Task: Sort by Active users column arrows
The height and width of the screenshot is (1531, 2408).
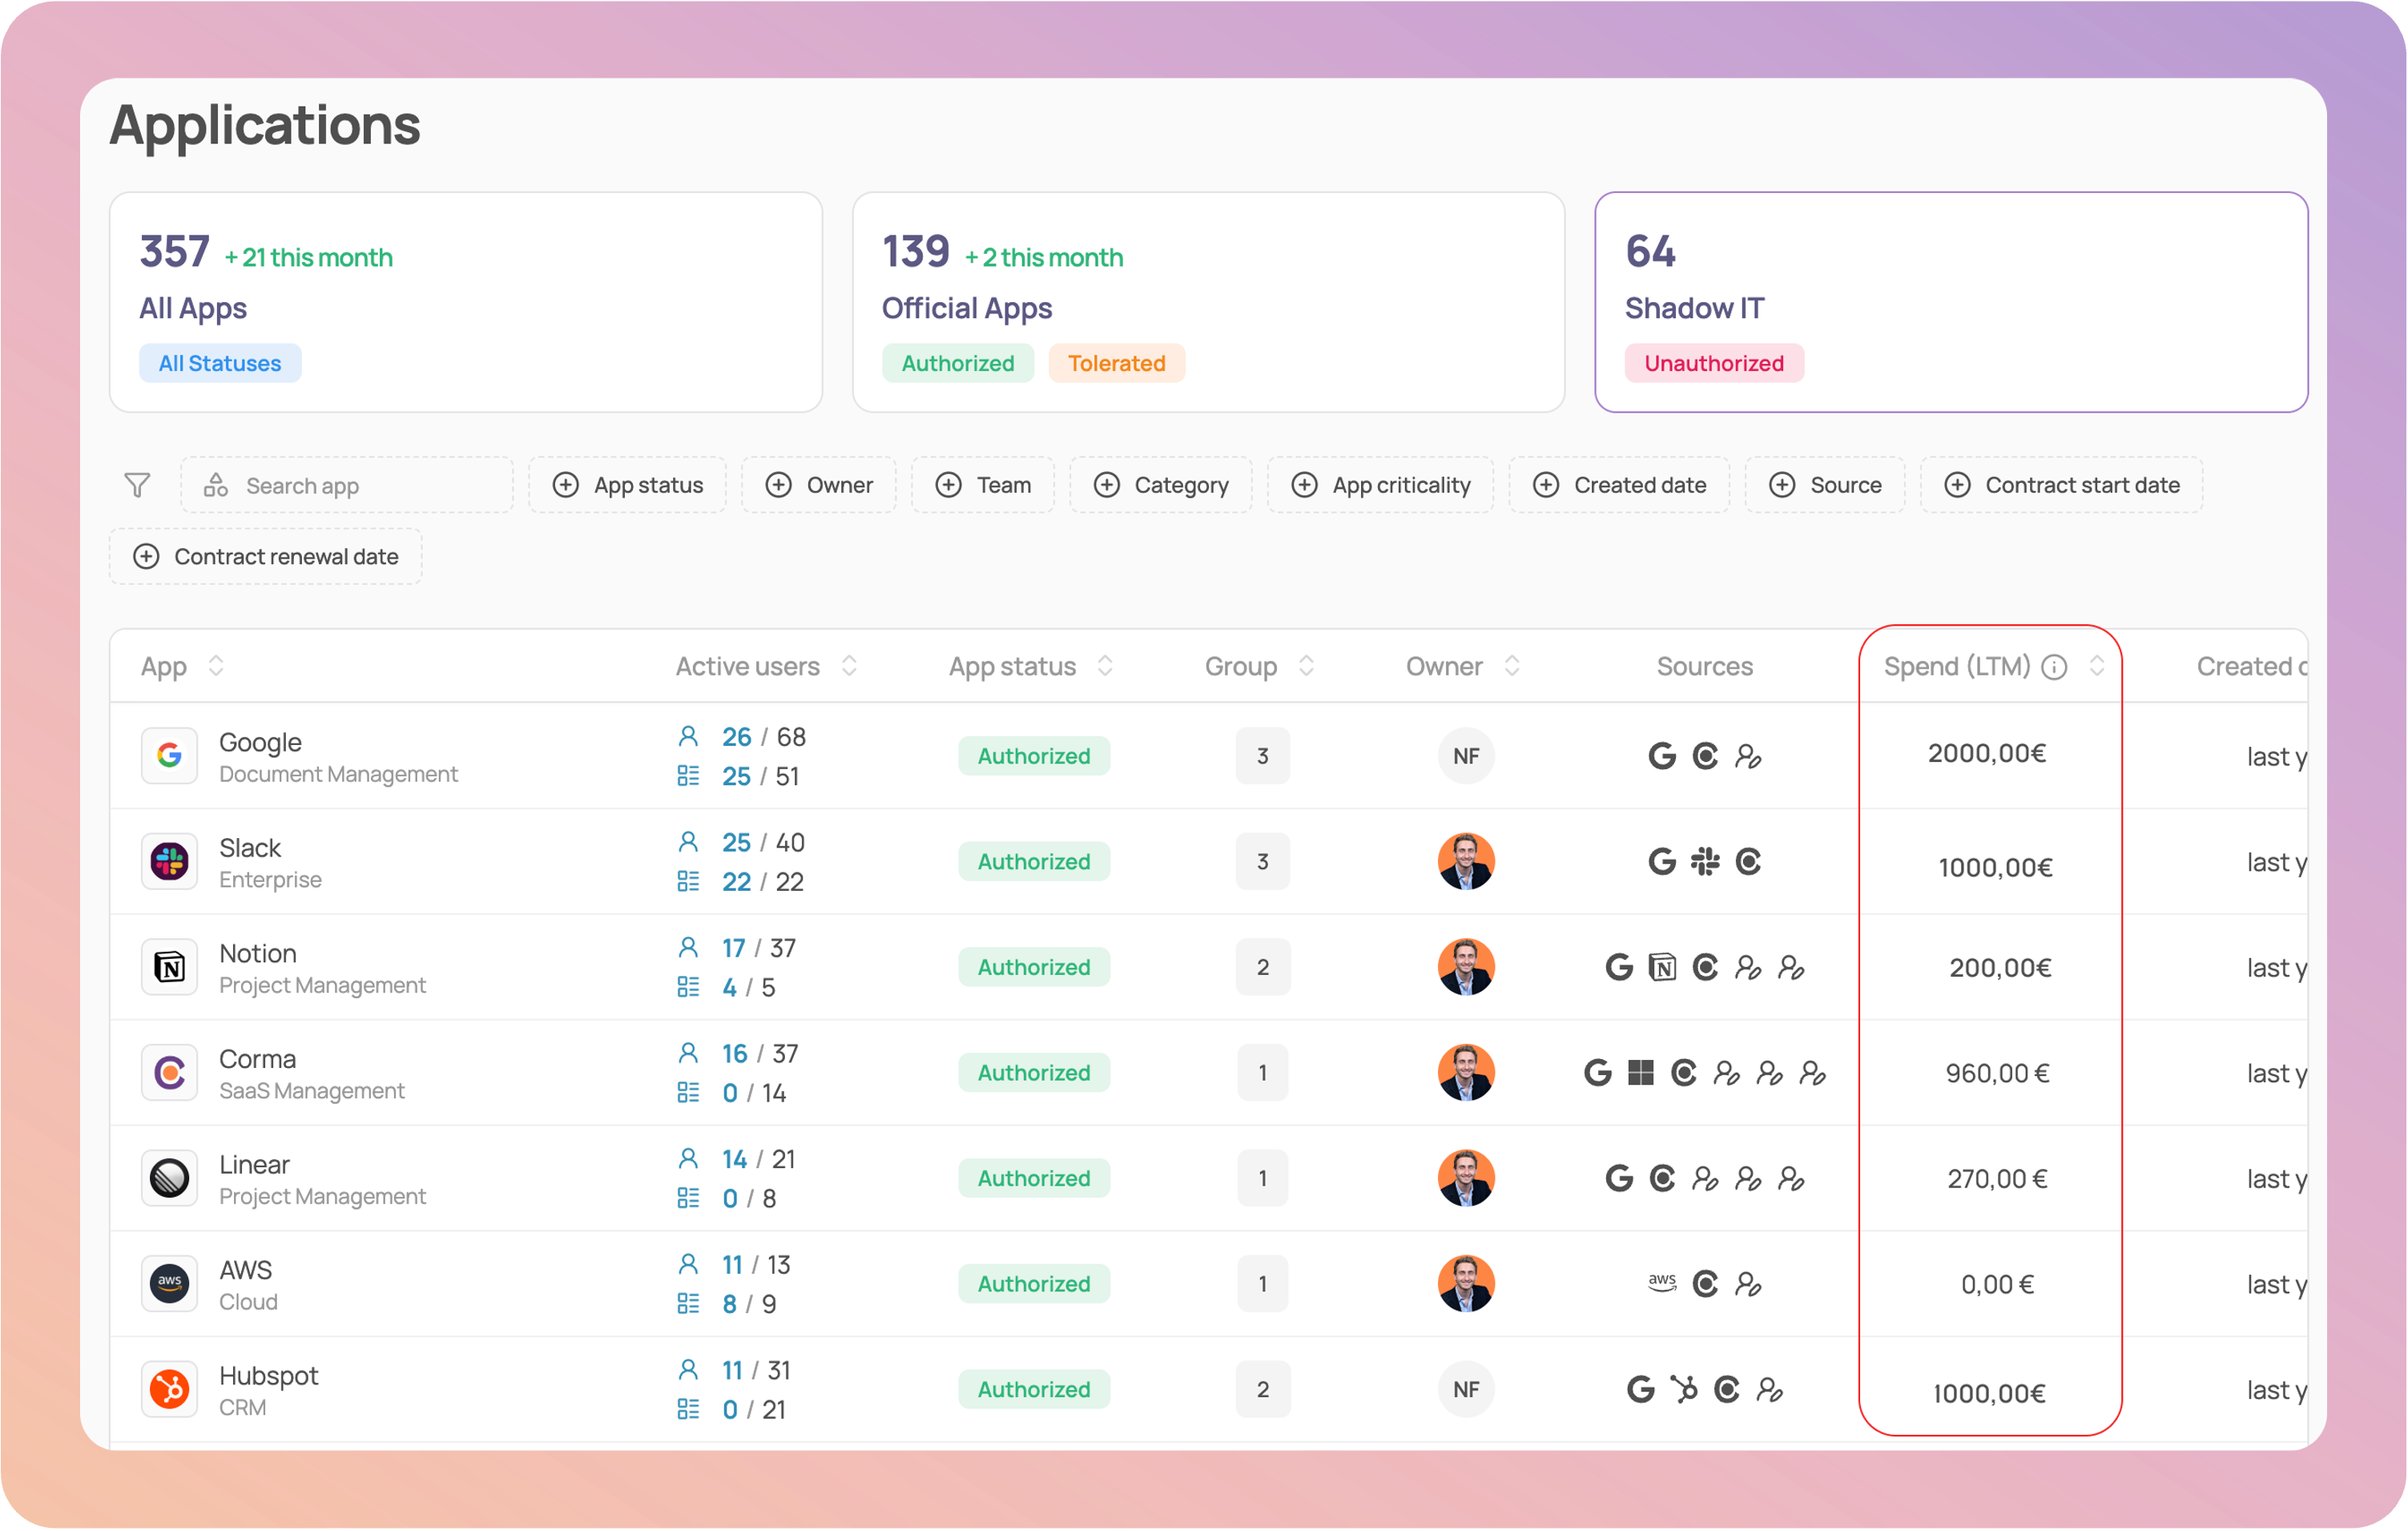Action: coord(849,666)
